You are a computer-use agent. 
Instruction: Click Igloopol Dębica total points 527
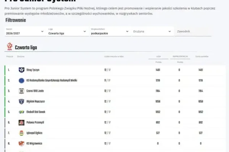pyautogui.click(x=201, y=133)
